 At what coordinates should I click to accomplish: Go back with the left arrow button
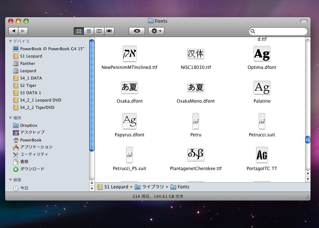(13, 31)
